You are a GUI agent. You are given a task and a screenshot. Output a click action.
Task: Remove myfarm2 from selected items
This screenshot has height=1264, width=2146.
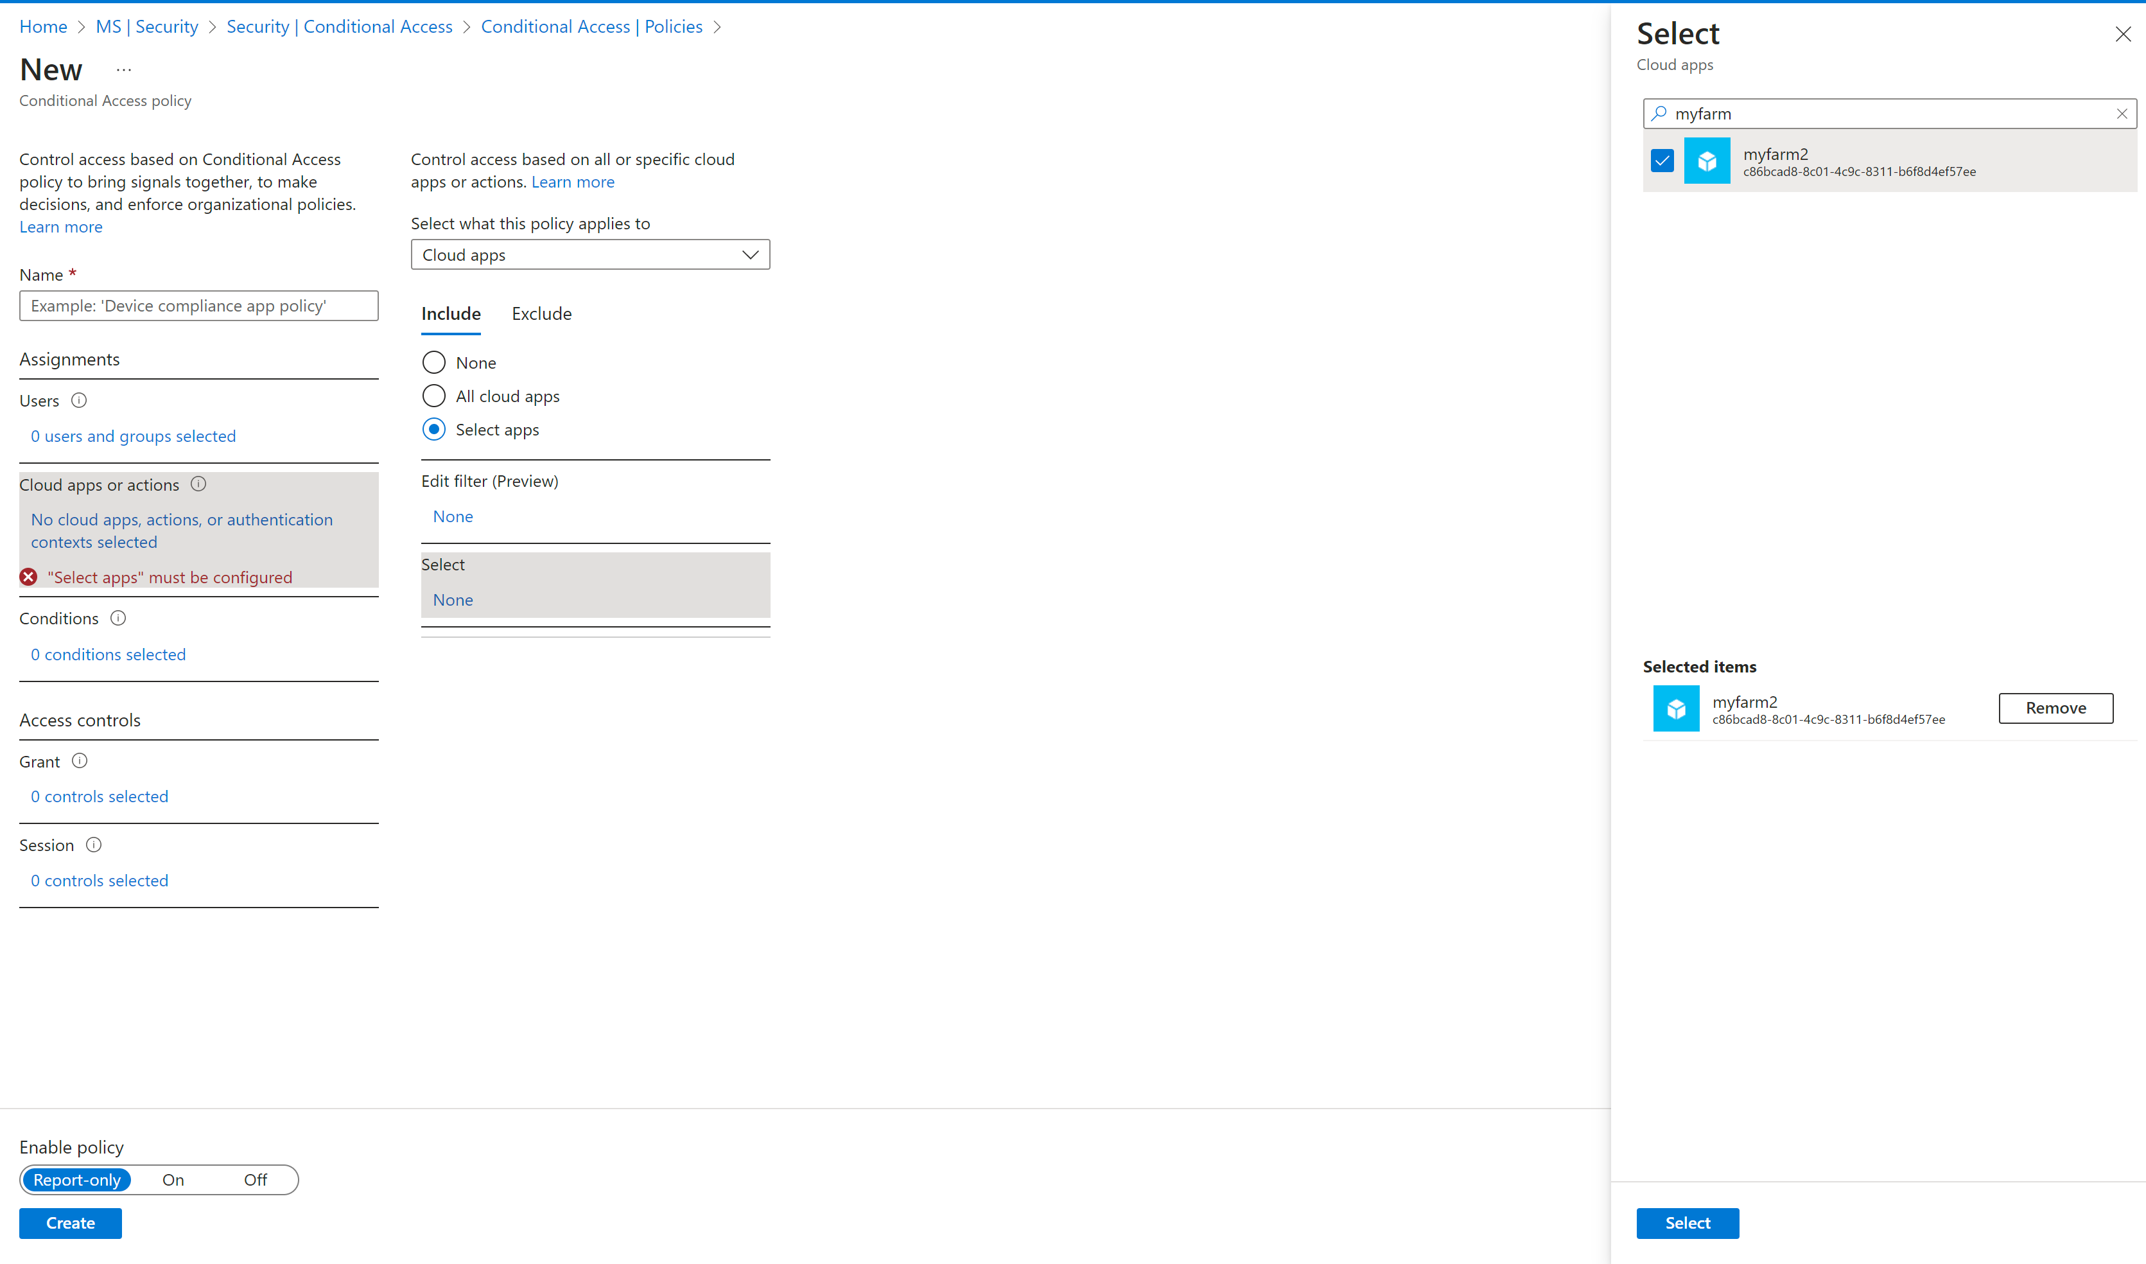[x=2055, y=708]
